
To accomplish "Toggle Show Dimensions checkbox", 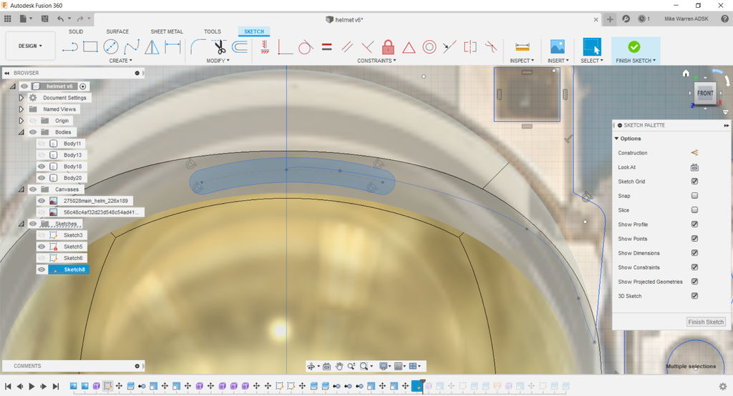I will [x=694, y=252].
